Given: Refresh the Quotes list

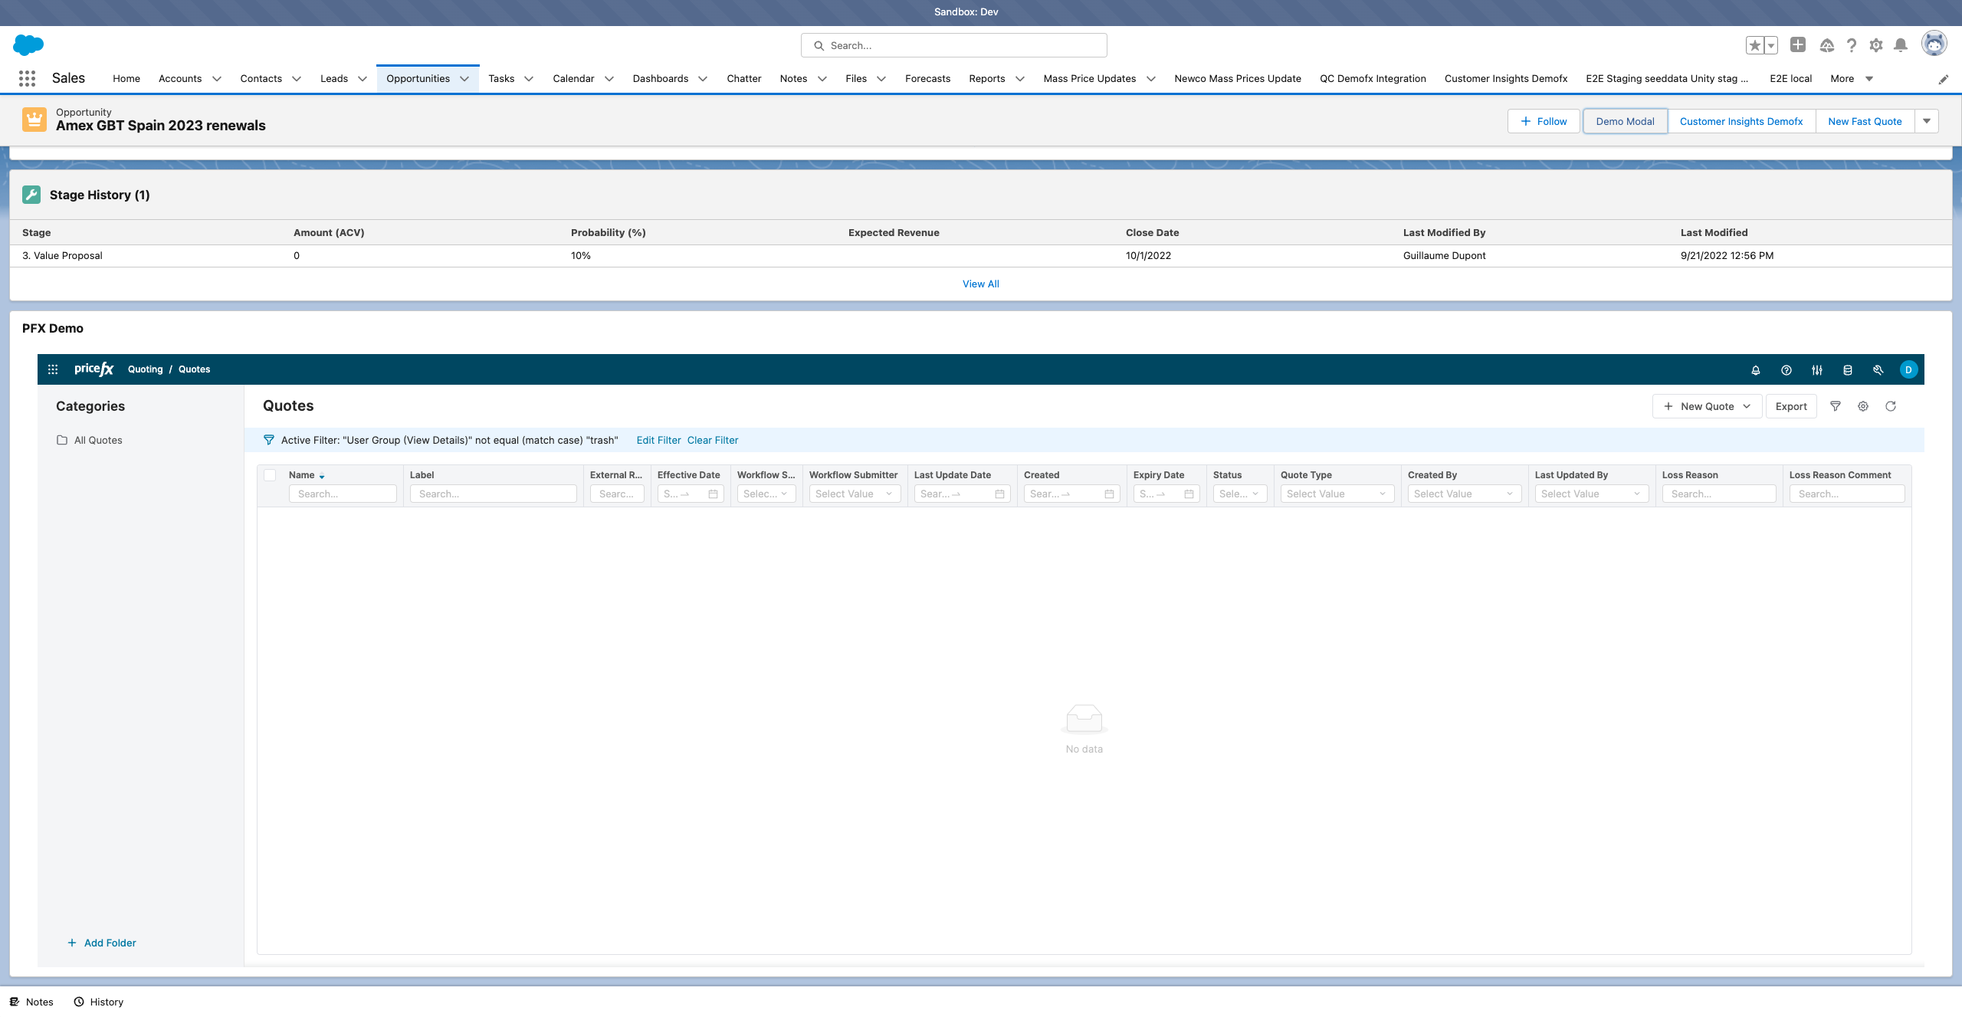Looking at the screenshot, I should point(1891,406).
